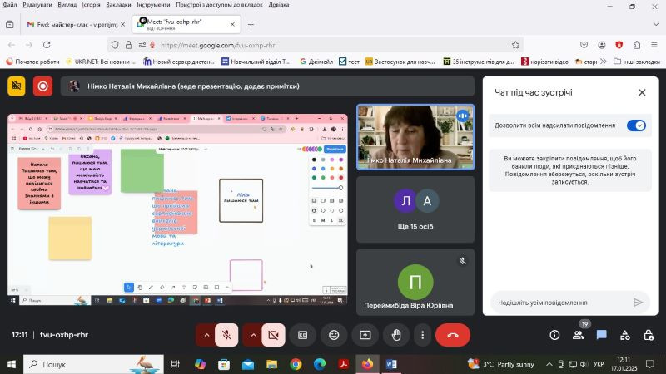Click the yellow presentation-off icon

[17, 86]
